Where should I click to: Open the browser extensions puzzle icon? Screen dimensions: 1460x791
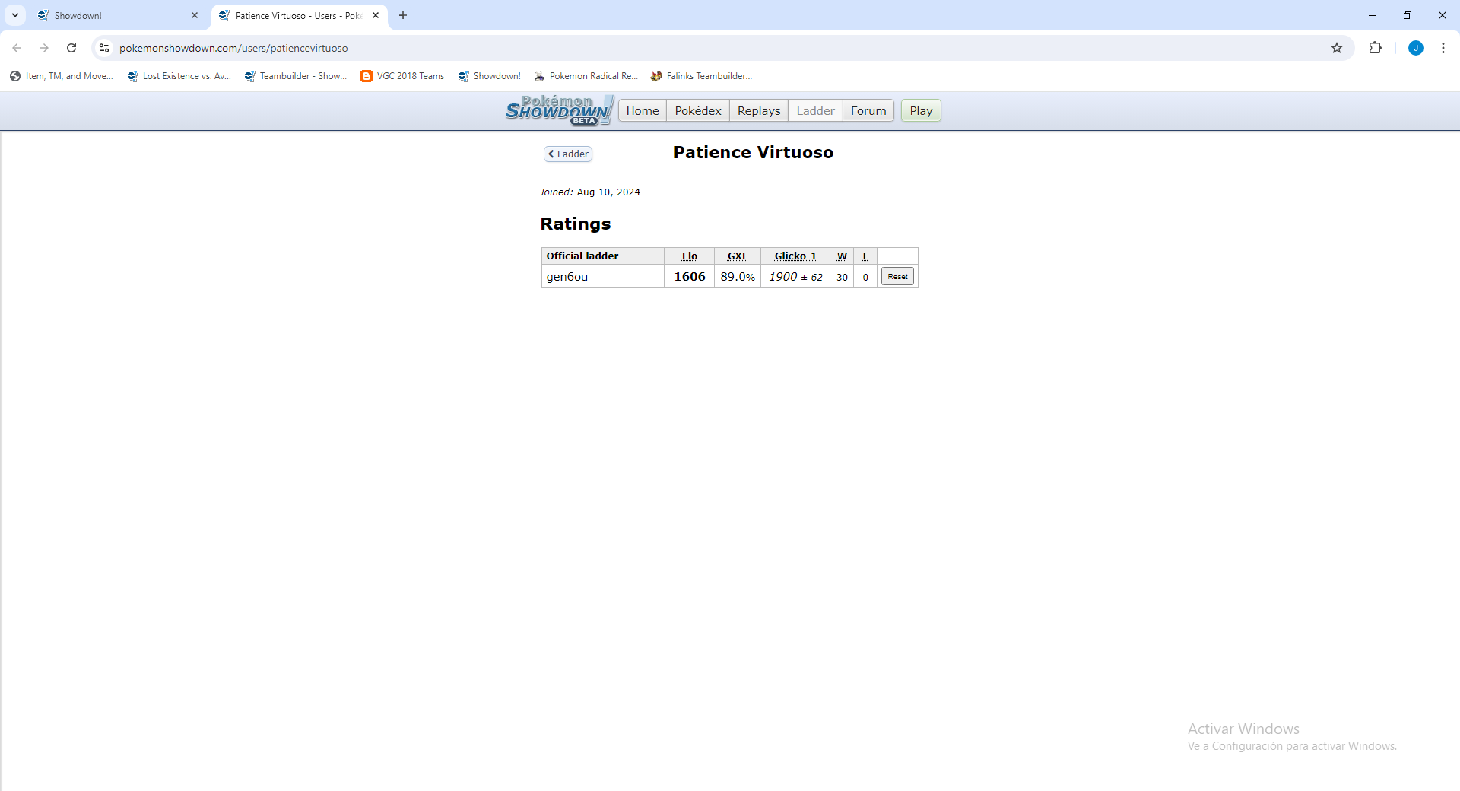point(1375,48)
